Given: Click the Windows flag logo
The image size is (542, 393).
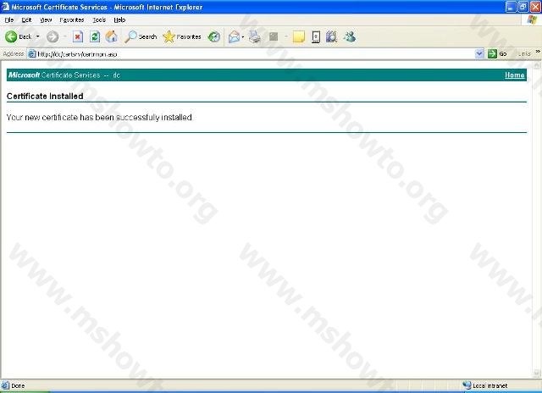Looking at the screenshot, I should pyautogui.click(x=532, y=19).
